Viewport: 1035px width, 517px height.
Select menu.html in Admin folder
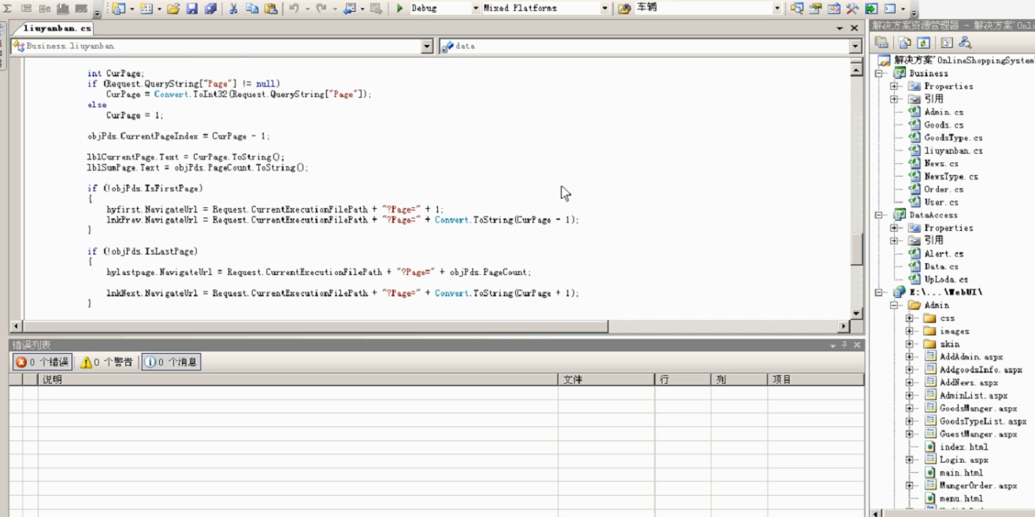pyautogui.click(x=961, y=499)
